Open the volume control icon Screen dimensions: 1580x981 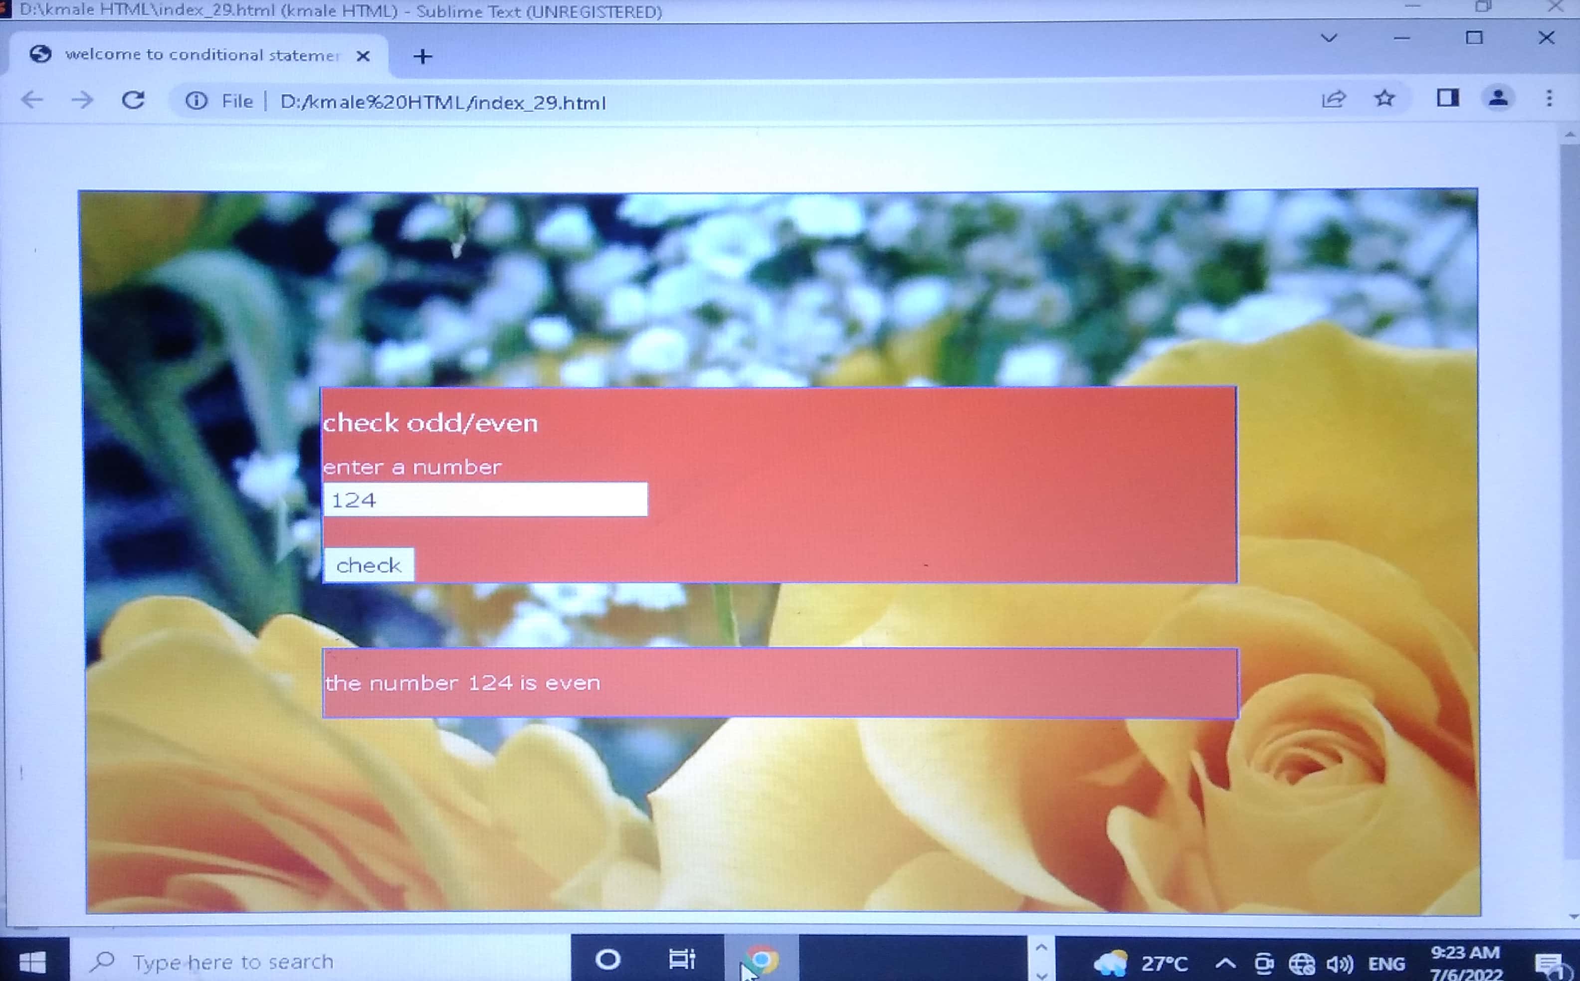pyautogui.click(x=1339, y=964)
